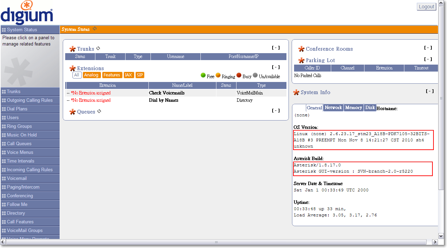Open Outgoing Calling Rules
Screen dimensions: 447x248
(30, 100)
